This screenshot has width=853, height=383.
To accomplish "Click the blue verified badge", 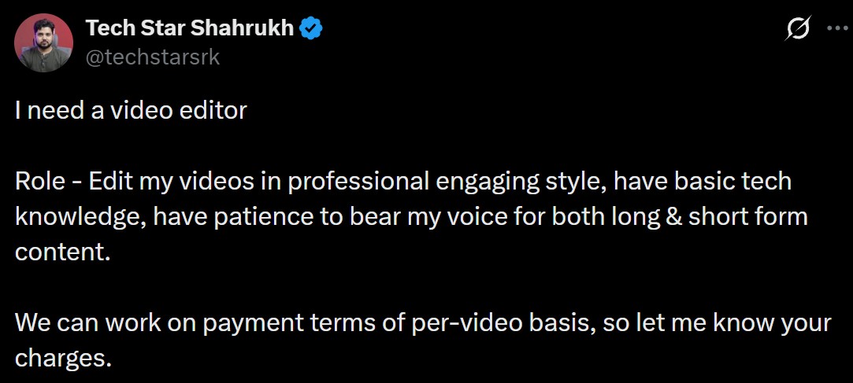I will tap(312, 29).
